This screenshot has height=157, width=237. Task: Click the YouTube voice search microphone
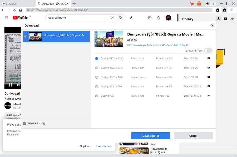point(131,18)
